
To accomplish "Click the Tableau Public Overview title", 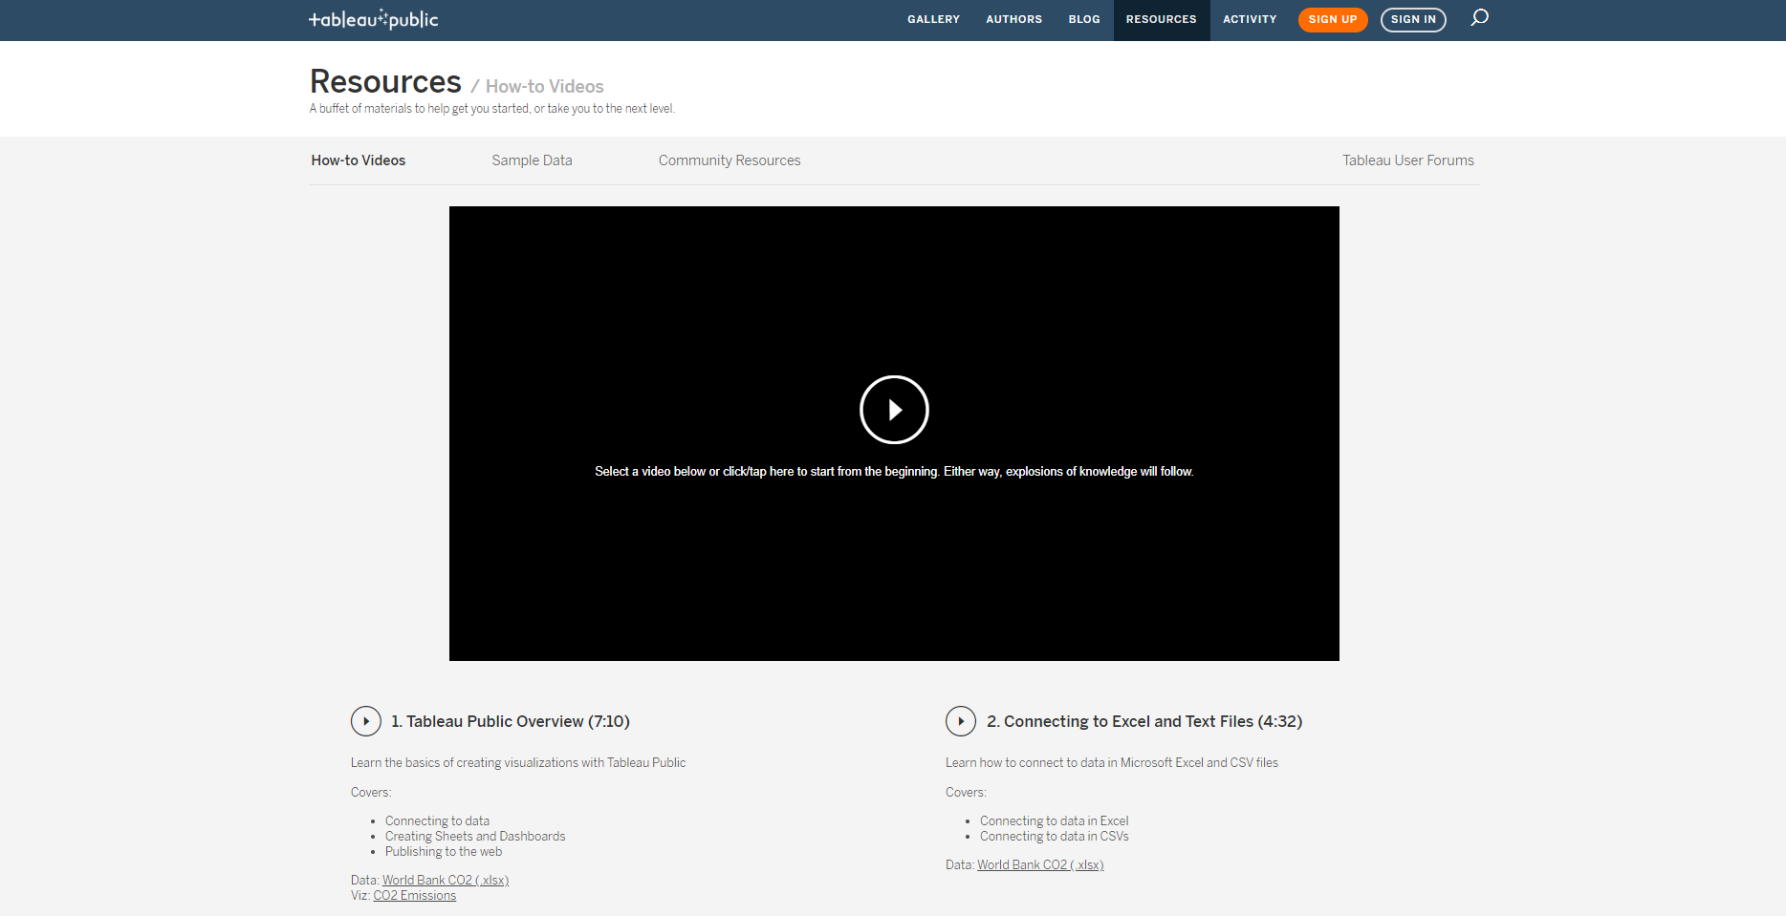I will pyautogui.click(x=511, y=721).
